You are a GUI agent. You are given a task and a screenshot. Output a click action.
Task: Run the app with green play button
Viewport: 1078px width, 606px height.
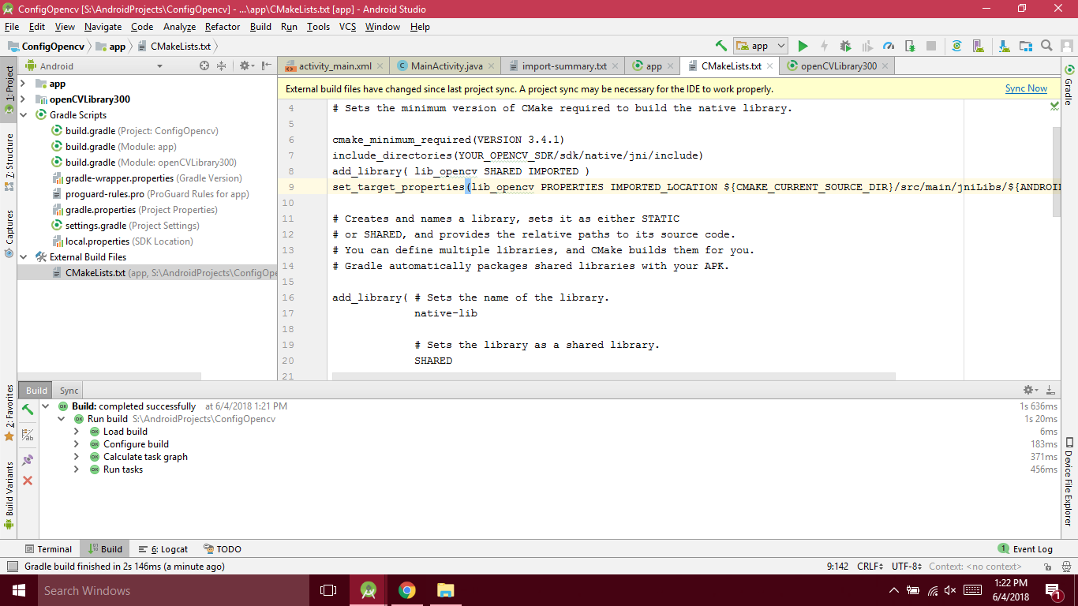(803, 47)
